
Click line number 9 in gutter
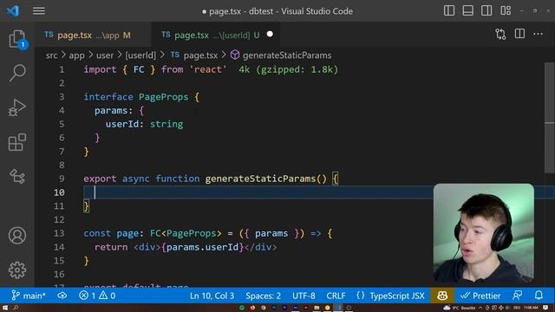[62, 179]
